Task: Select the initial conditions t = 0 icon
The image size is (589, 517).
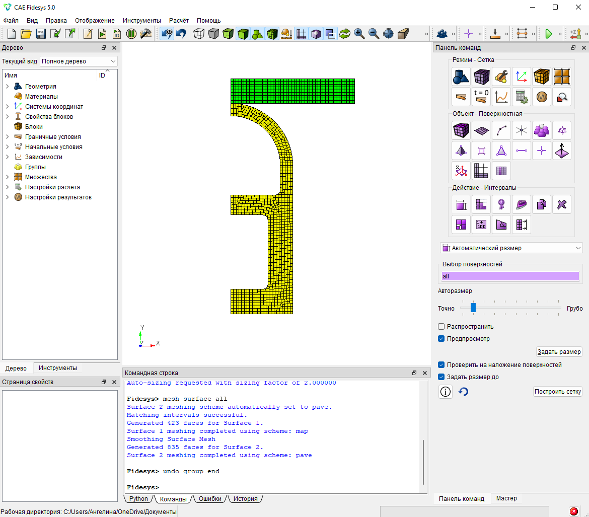Action: coord(481,97)
